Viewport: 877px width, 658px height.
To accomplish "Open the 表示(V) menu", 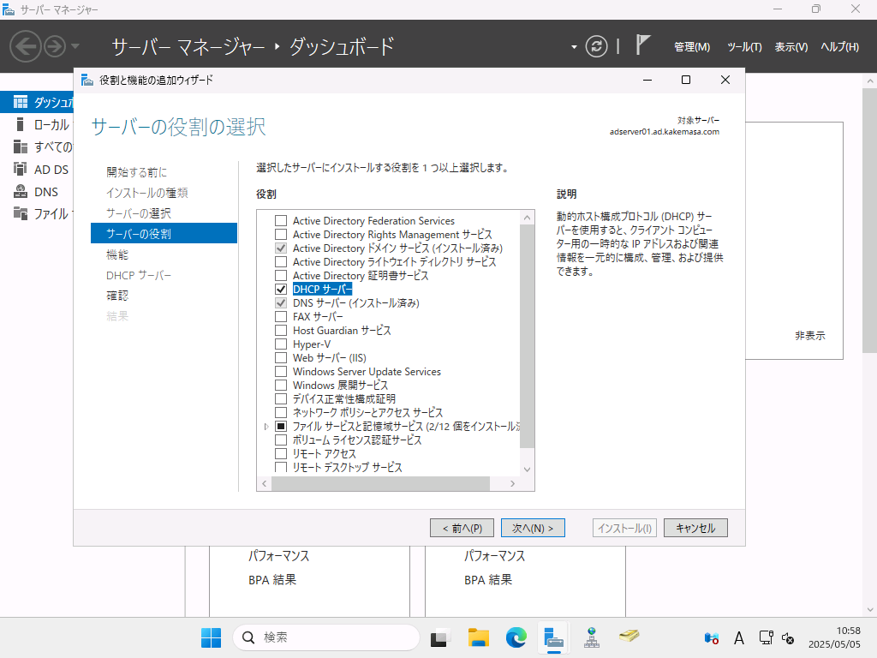I will 790,47.
